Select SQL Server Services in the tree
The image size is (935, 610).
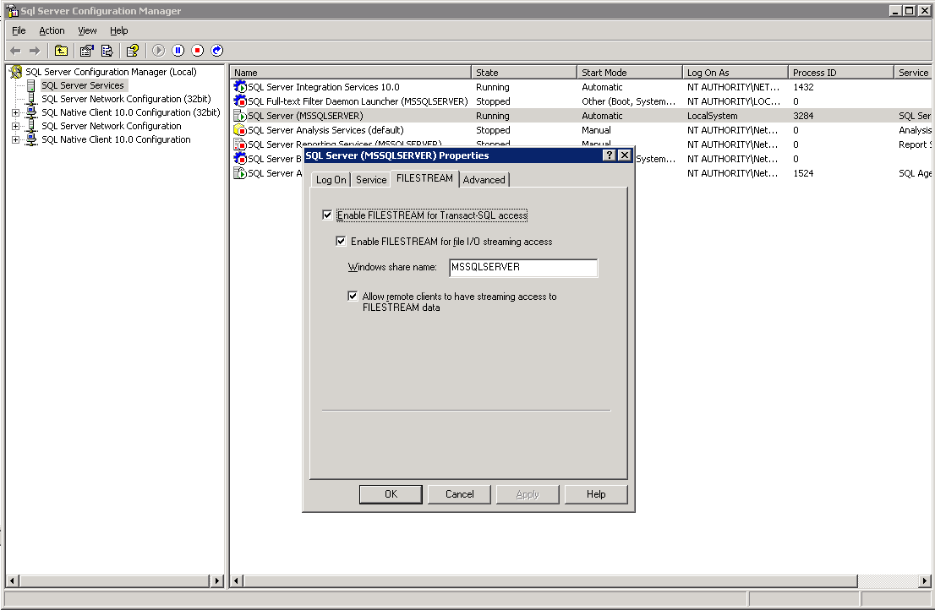(x=83, y=86)
